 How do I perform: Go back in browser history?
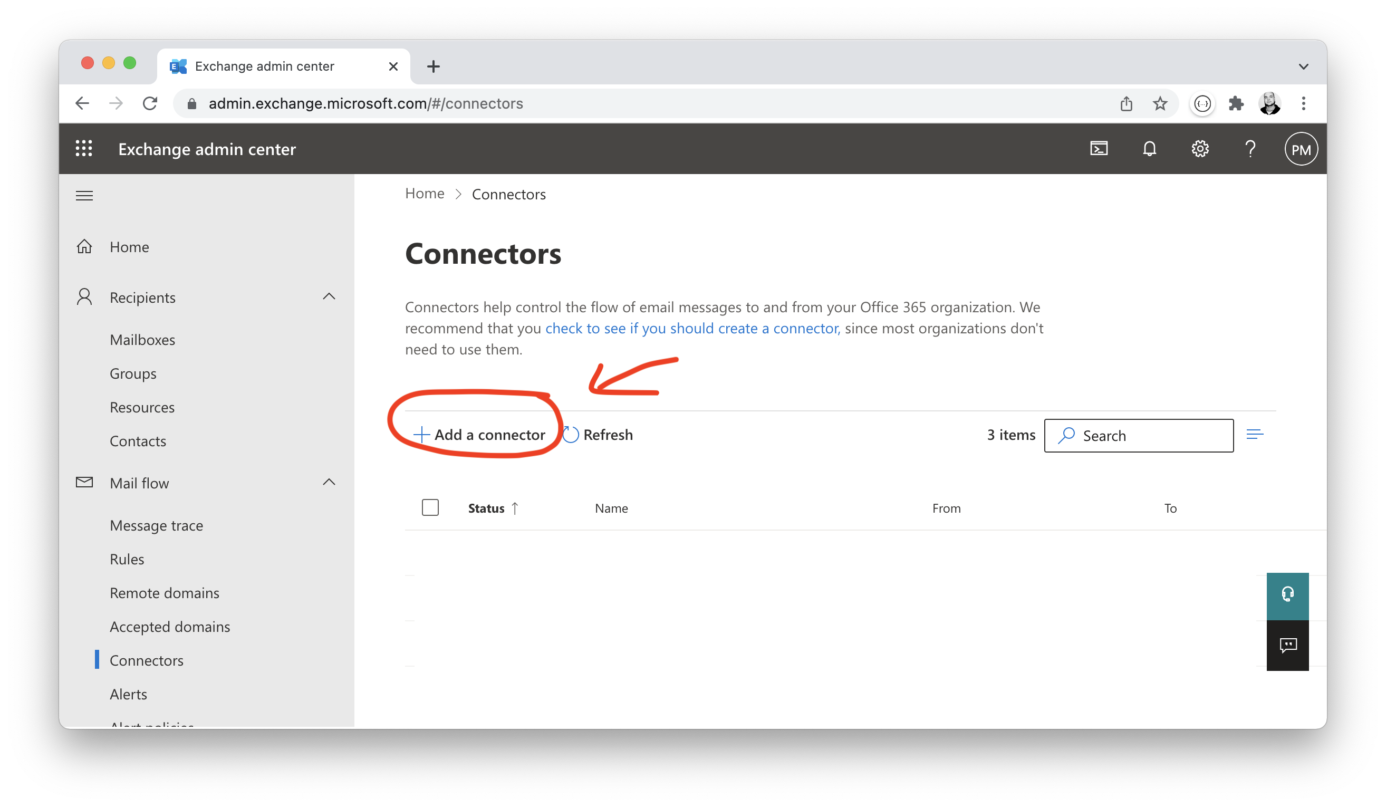(82, 103)
